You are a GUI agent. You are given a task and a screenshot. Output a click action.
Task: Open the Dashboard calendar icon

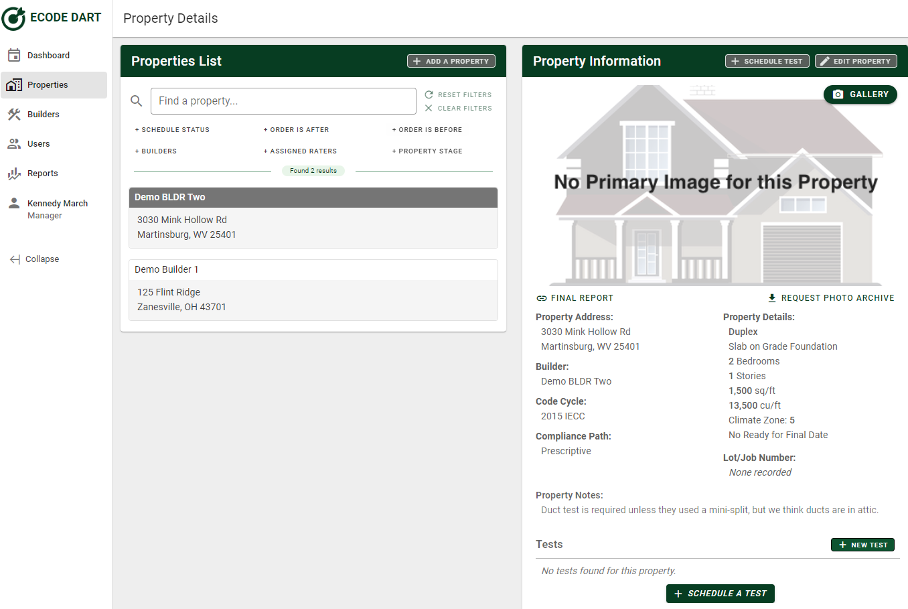[14, 56]
